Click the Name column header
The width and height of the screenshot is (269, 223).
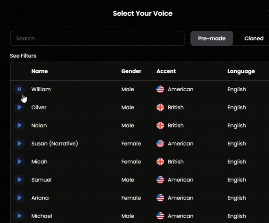coord(39,71)
